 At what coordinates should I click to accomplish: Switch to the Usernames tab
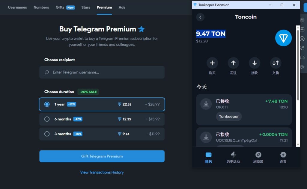click(17, 7)
